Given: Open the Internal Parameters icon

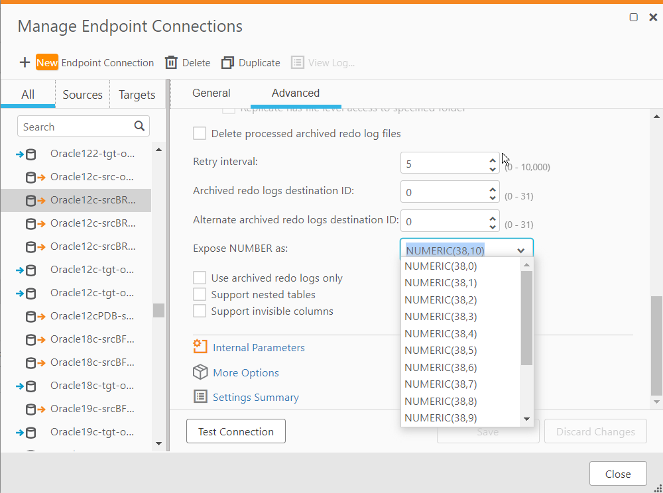Looking at the screenshot, I should 200,347.
